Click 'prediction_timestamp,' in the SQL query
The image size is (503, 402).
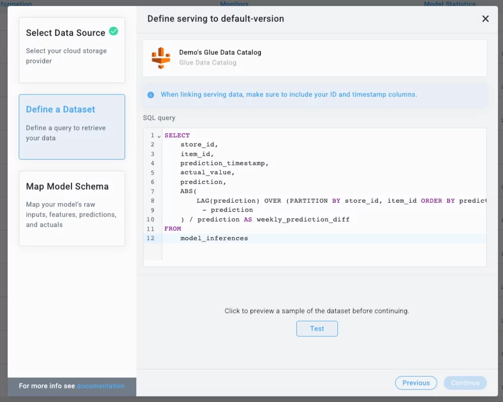pos(224,163)
